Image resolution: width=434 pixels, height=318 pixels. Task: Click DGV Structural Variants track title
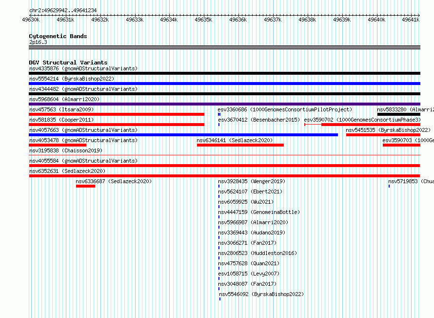tap(68, 63)
